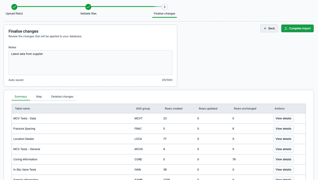View details for Fracture Spacing row

(283, 129)
